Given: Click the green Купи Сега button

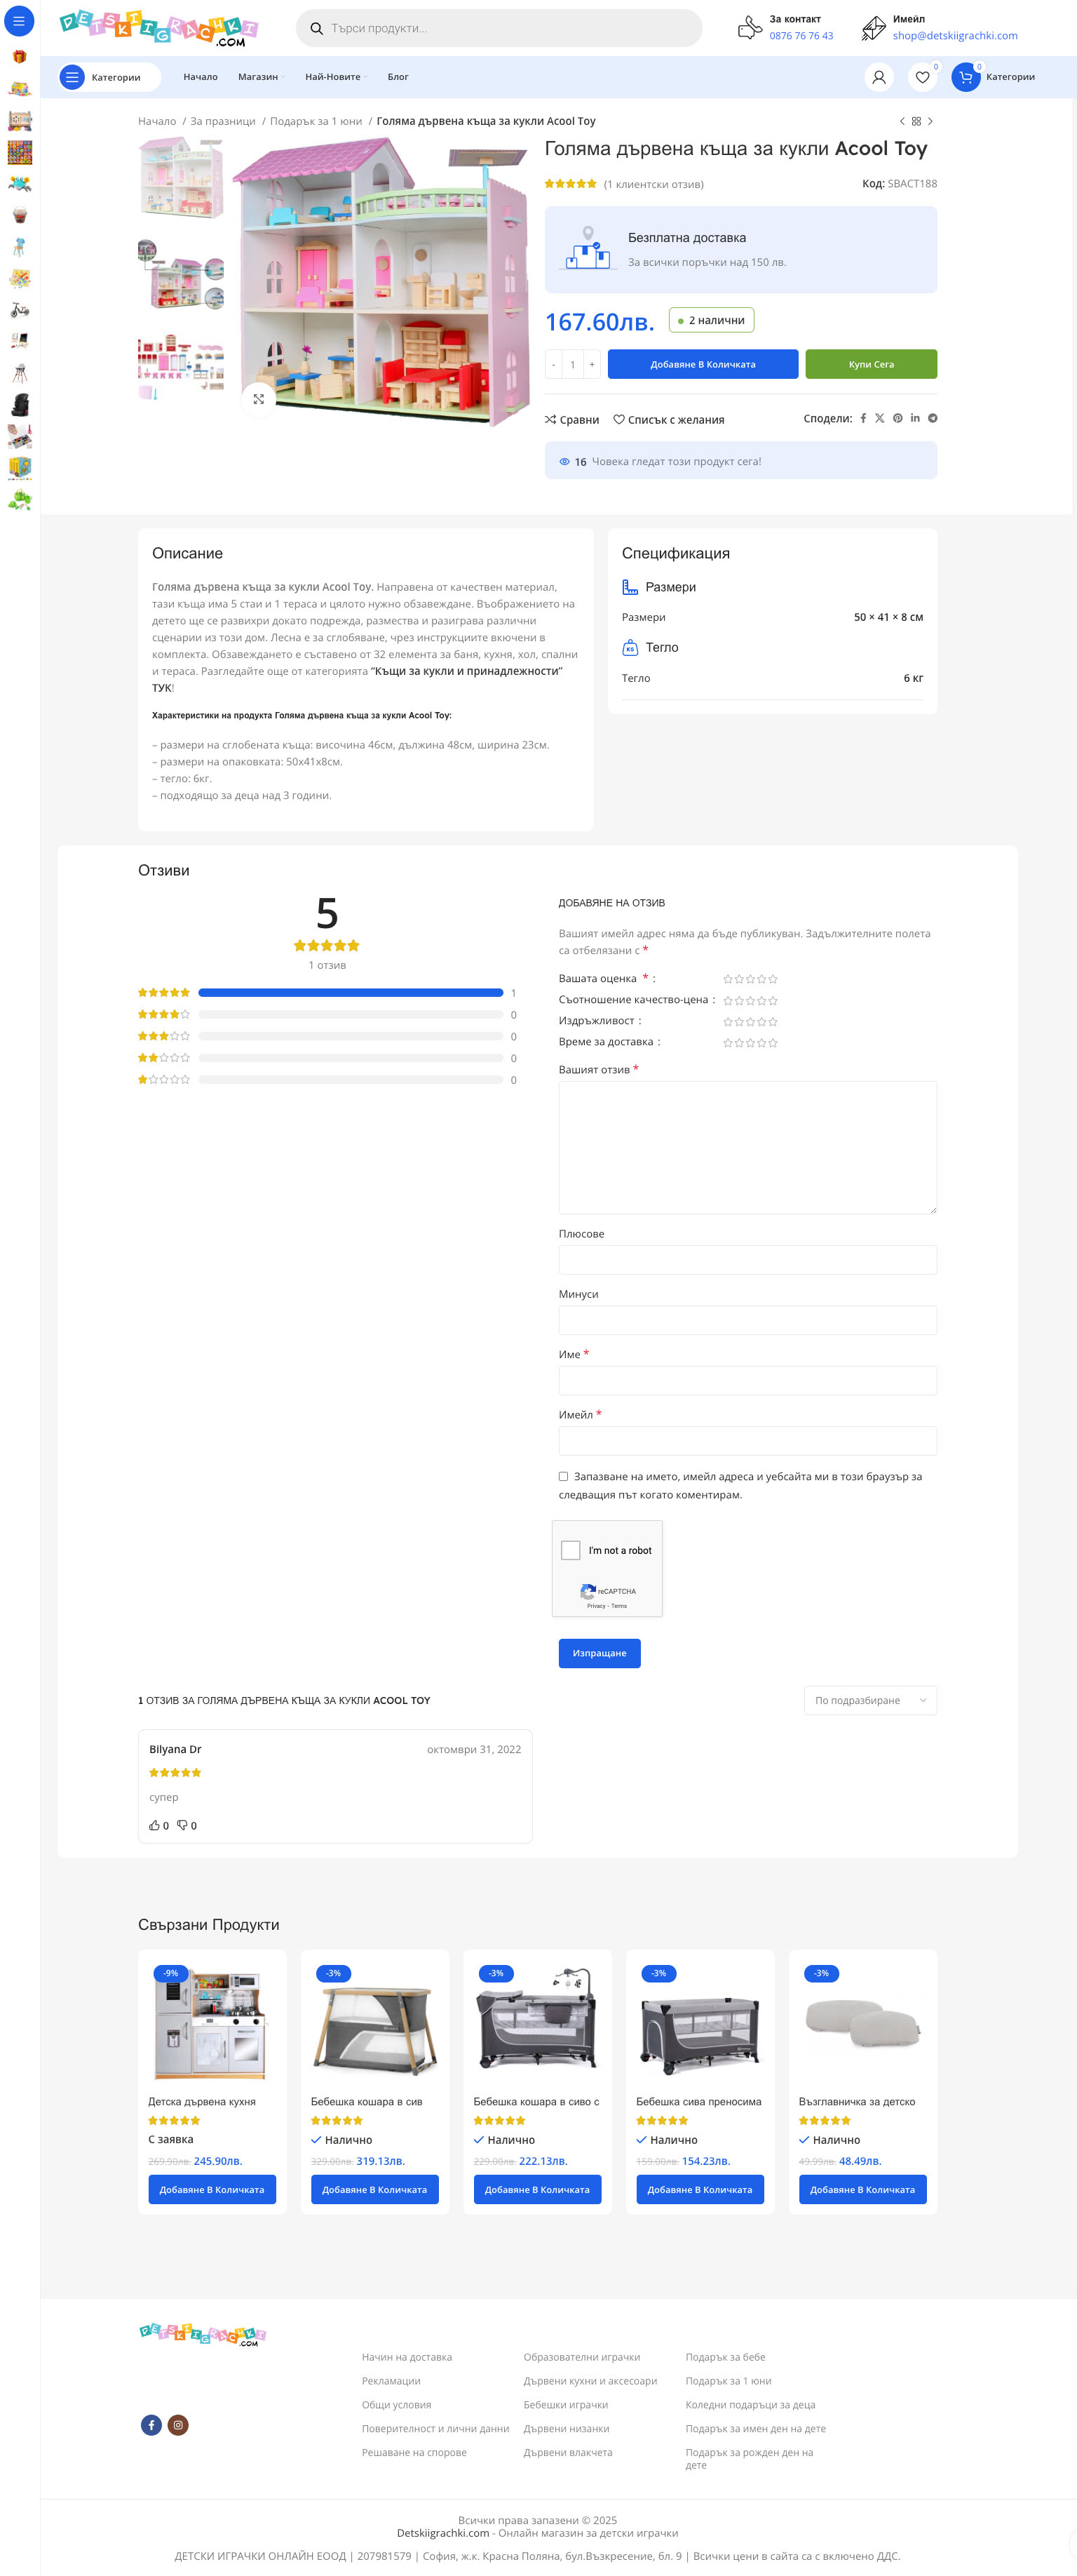Looking at the screenshot, I should [x=871, y=364].
